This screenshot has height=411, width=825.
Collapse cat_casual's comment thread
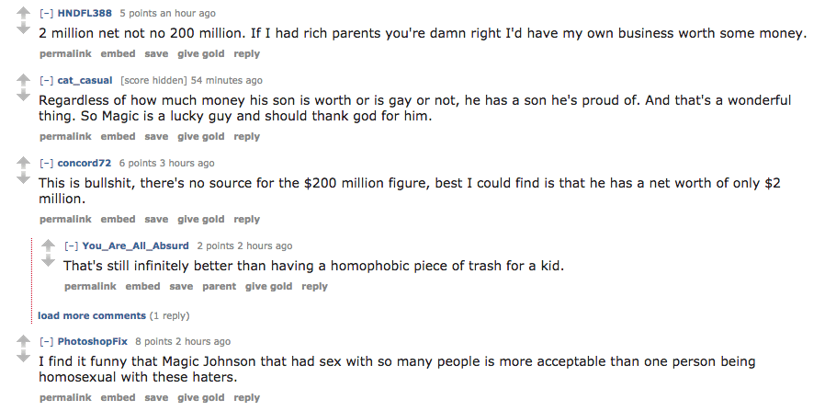point(46,81)
